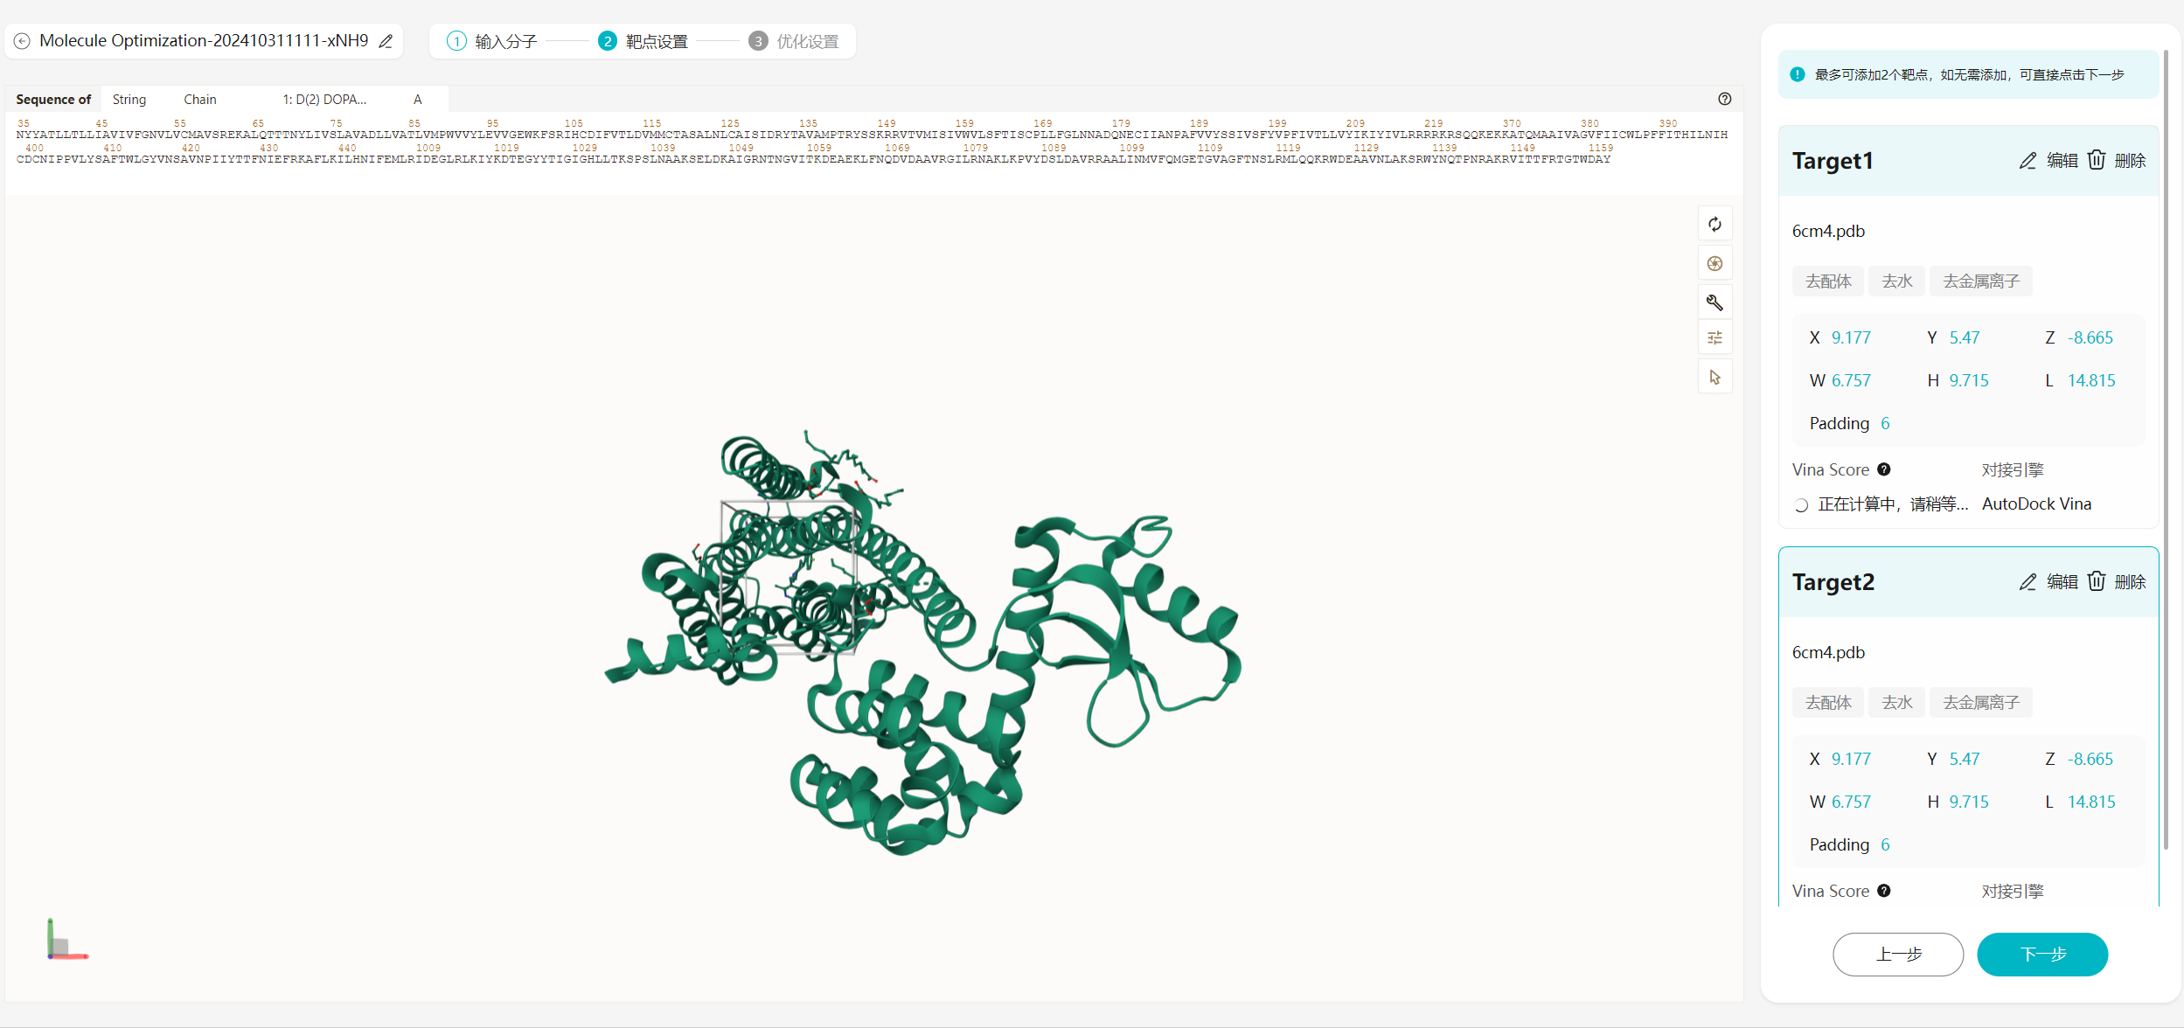Viewport: 2184px width, 1028px height.
Task: Click the Target1 H value 9.715
Action: tap(1968, 380)
